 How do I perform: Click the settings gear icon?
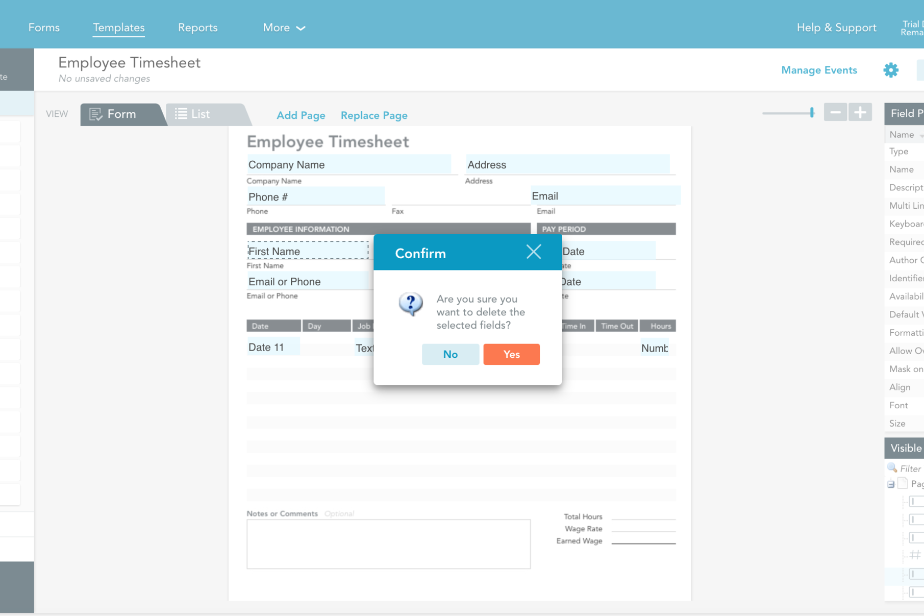tap(891, 70)
